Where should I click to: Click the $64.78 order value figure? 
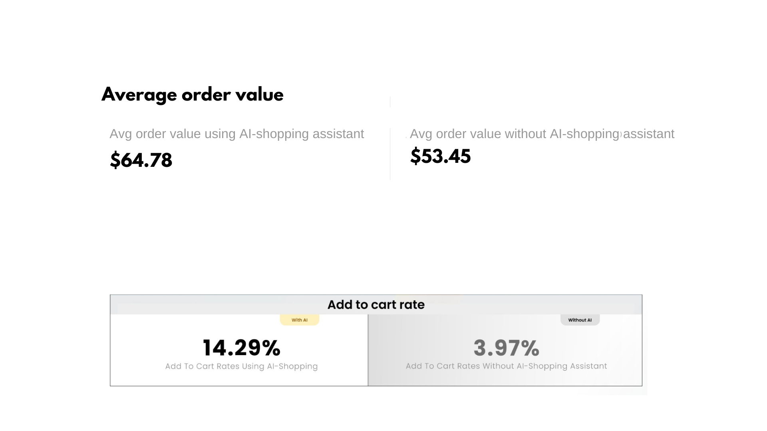141,160
